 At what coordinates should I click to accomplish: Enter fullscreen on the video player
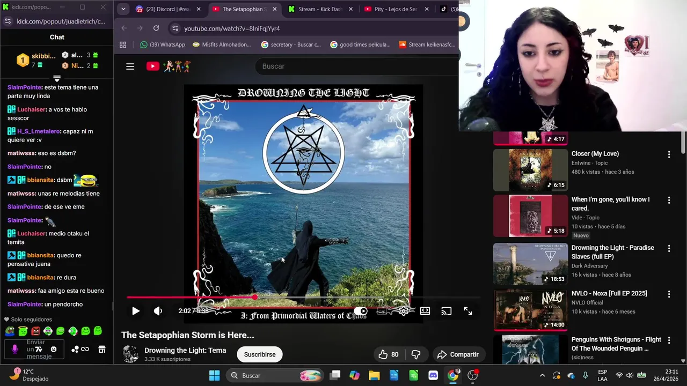click(x=468, y=311)
